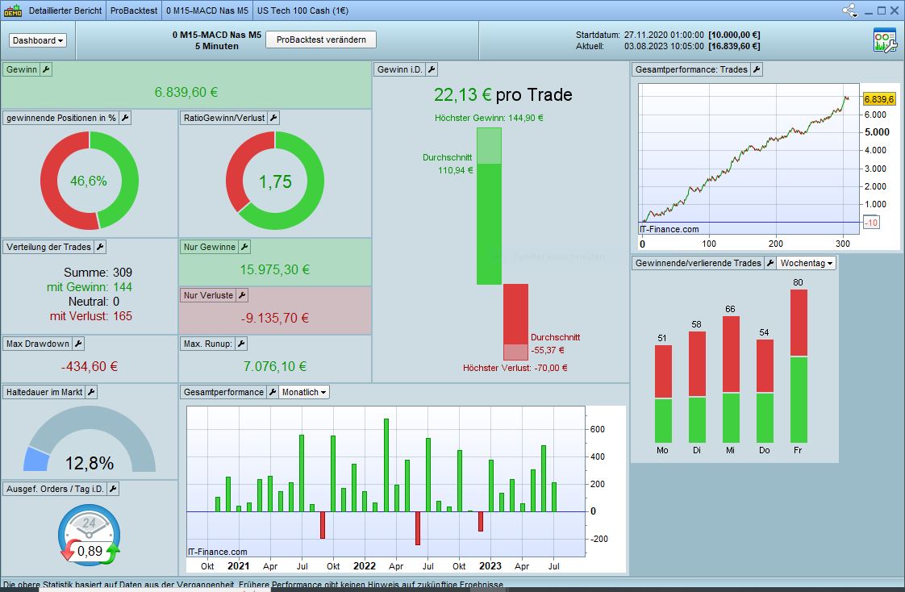
Task: Select the US Tech 100 Cash (1€) tab
Action: (302, 10)
